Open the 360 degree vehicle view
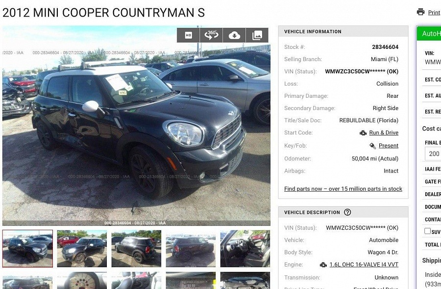 pyautogui.click(x=211, y=35)
